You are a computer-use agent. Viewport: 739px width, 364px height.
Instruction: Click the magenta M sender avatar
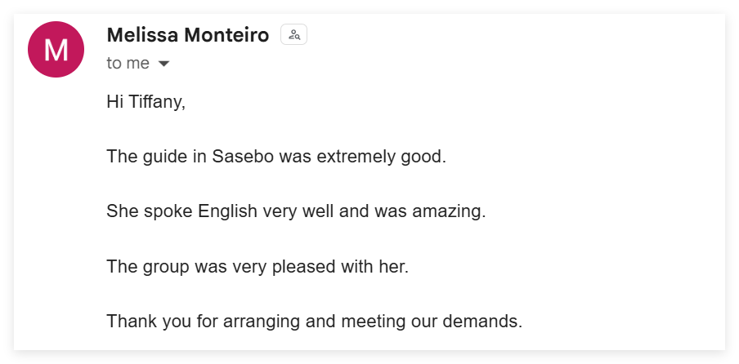tap(56, 50)
